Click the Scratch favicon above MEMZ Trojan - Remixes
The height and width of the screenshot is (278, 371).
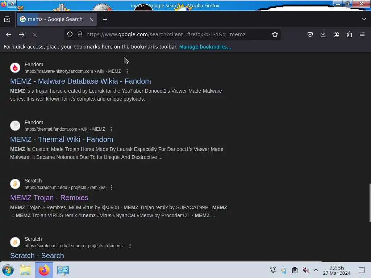pos(15,184)
